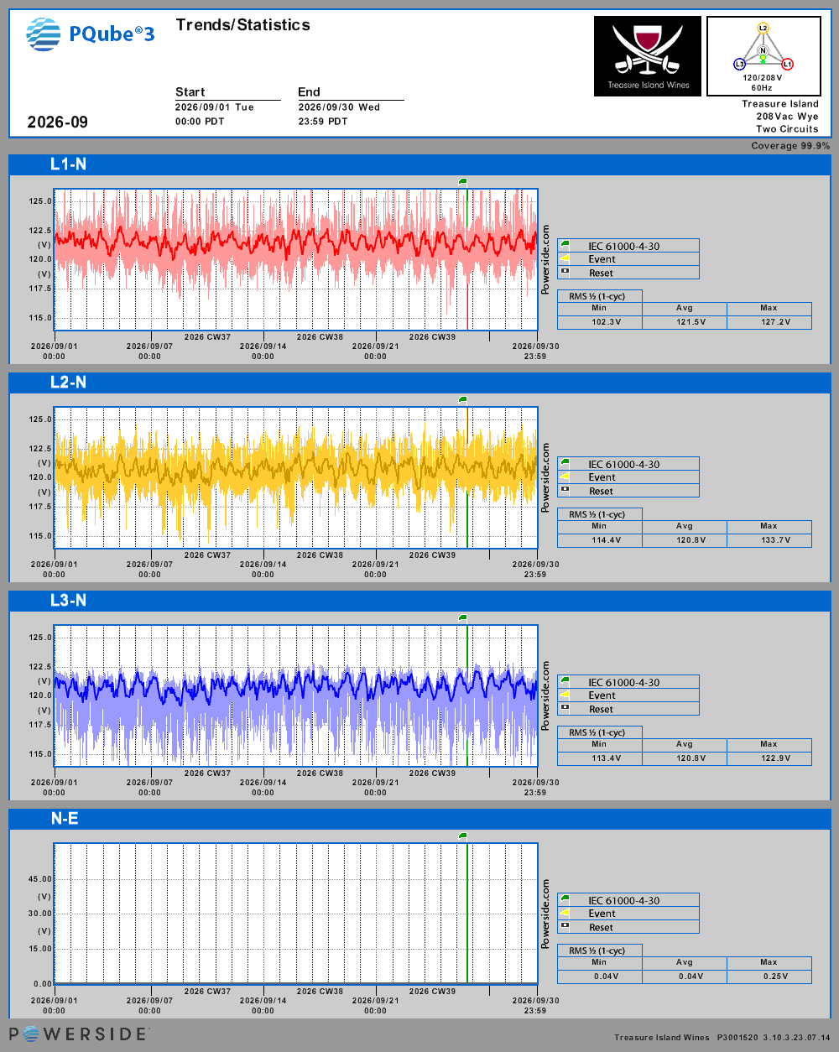Click Event yellow flag icon in L1-N legend
The width and height of the screenshot is (839, 1052).
point(565,259)
